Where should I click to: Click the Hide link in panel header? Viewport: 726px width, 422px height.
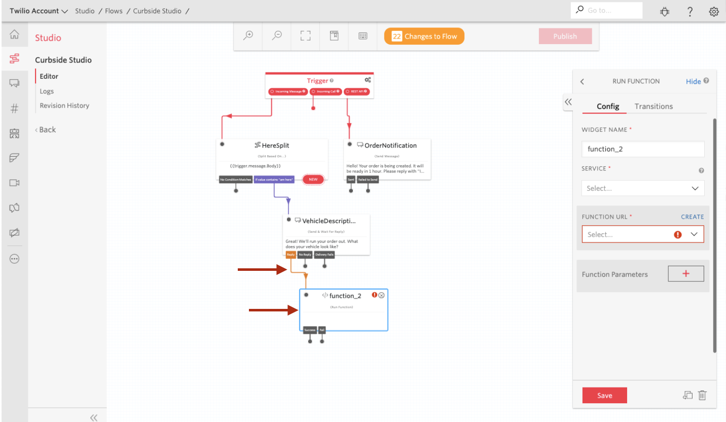click(x=693, y=81)
